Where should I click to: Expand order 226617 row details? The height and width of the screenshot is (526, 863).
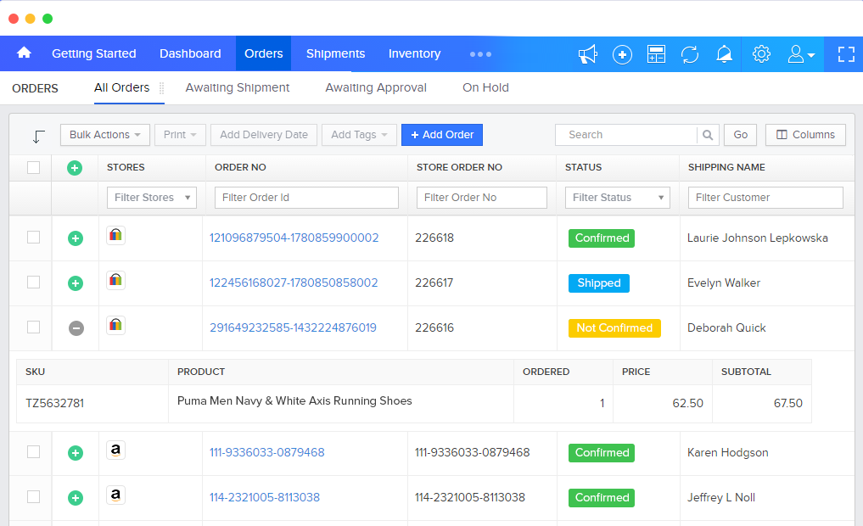coord(76,283)
